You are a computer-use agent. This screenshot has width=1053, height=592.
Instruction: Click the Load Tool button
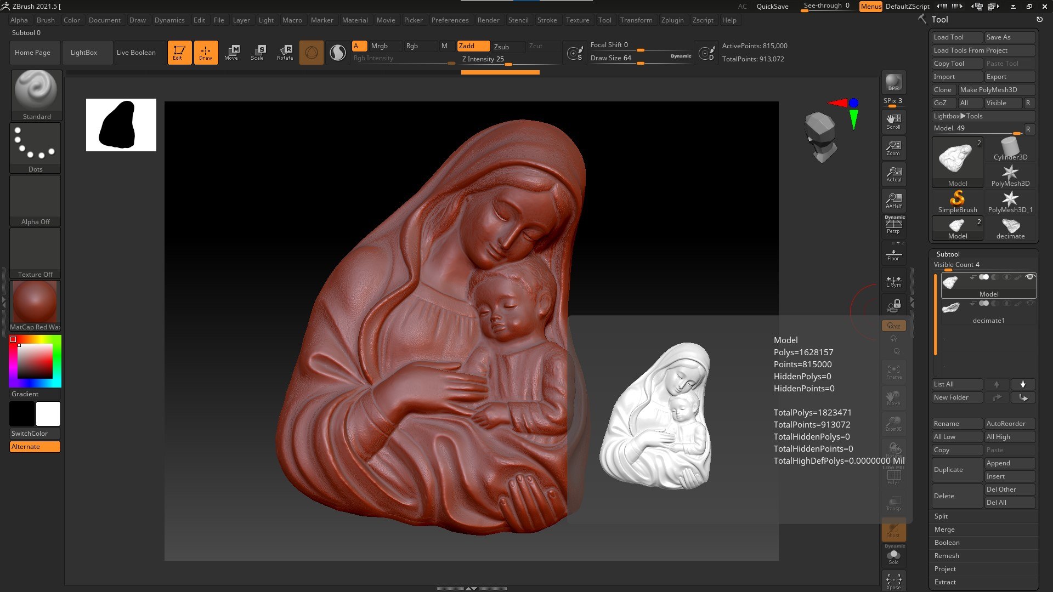click(x=957, y=37)
